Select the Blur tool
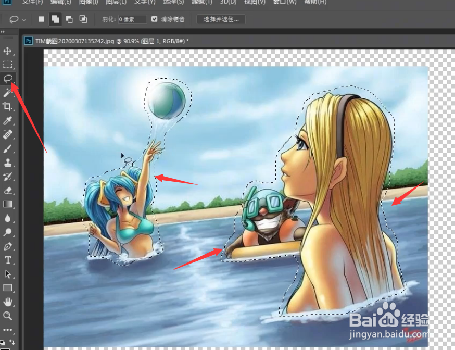 coord(7,218)
